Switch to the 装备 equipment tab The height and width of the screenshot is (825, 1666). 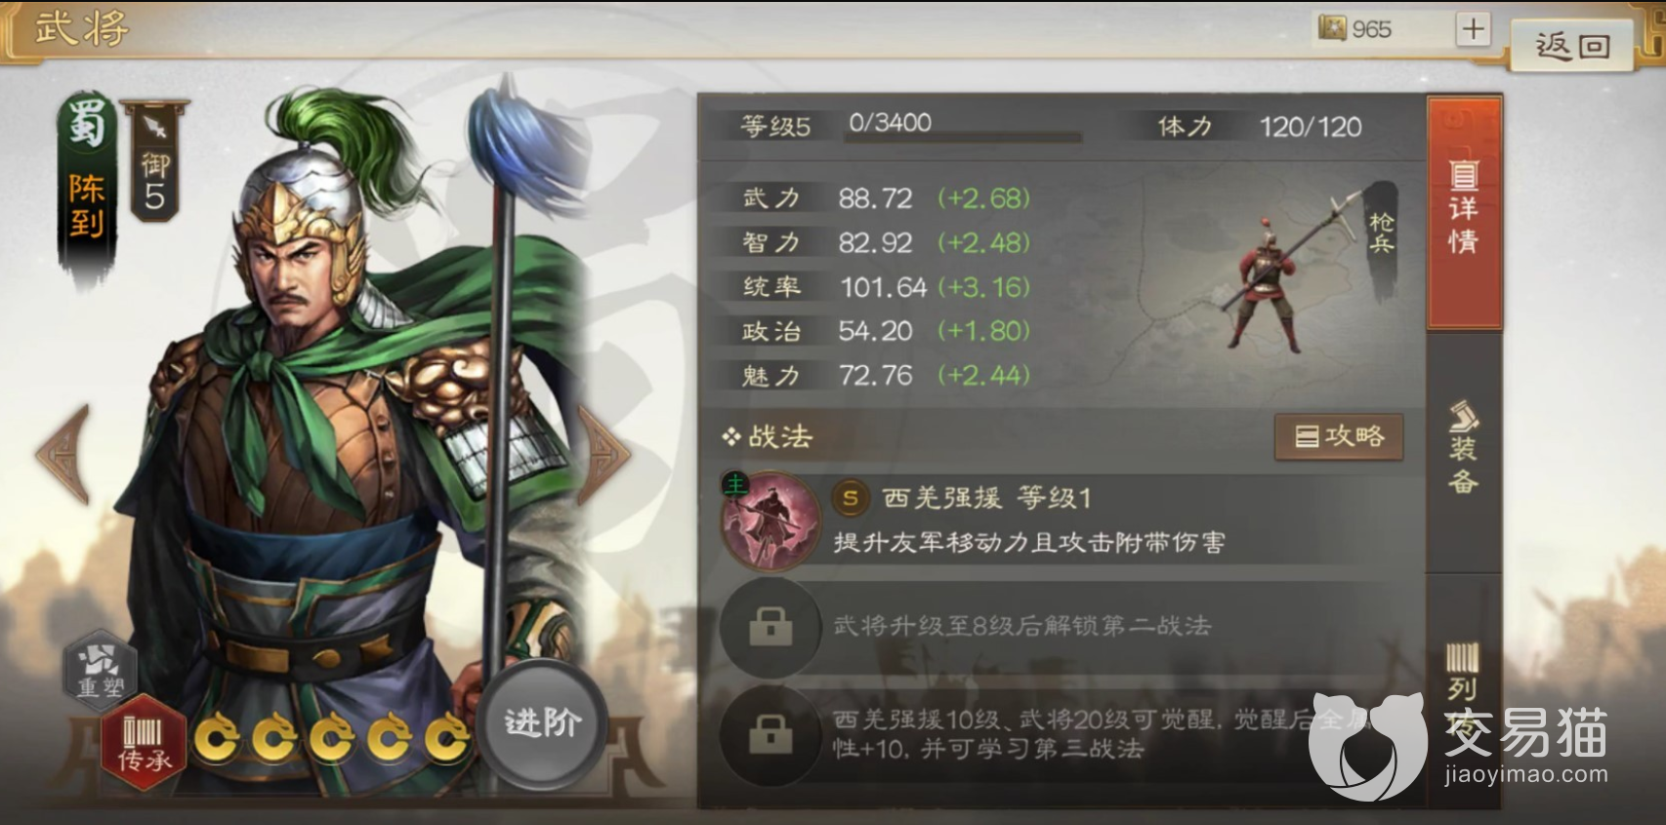1463,449
